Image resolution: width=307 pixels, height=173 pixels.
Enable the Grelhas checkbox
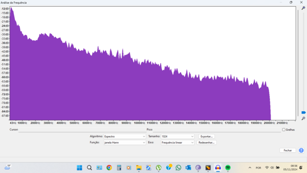[283, 130]
